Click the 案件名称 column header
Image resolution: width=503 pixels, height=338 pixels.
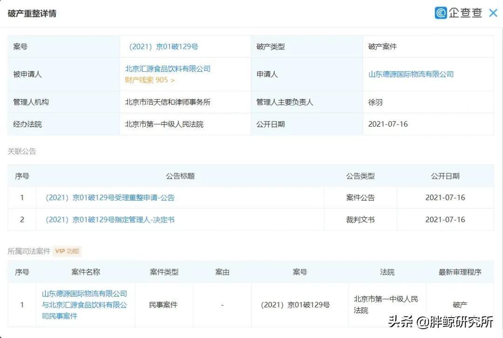click(x=86, y=272)
